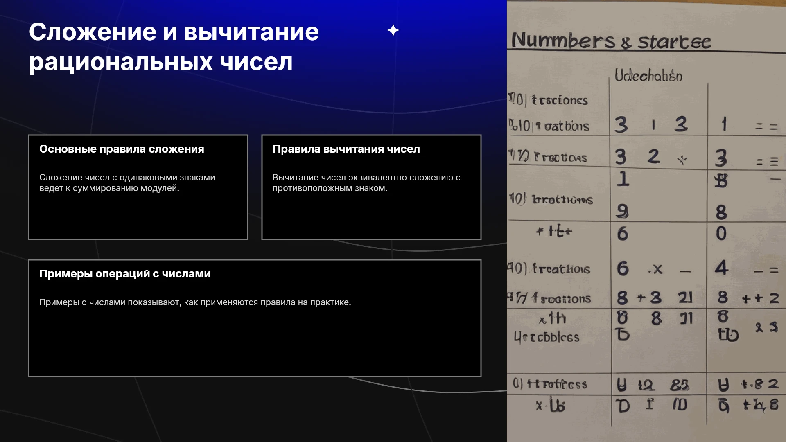Select the 'Примеры операций с числами' heading
Image resolution: width=786 pixels, height=442 pixels.
click(x=125, y=274)
